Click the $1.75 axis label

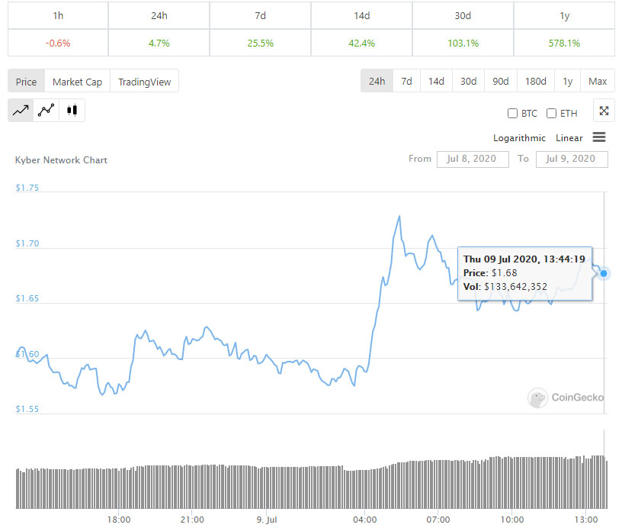point(27,188)
